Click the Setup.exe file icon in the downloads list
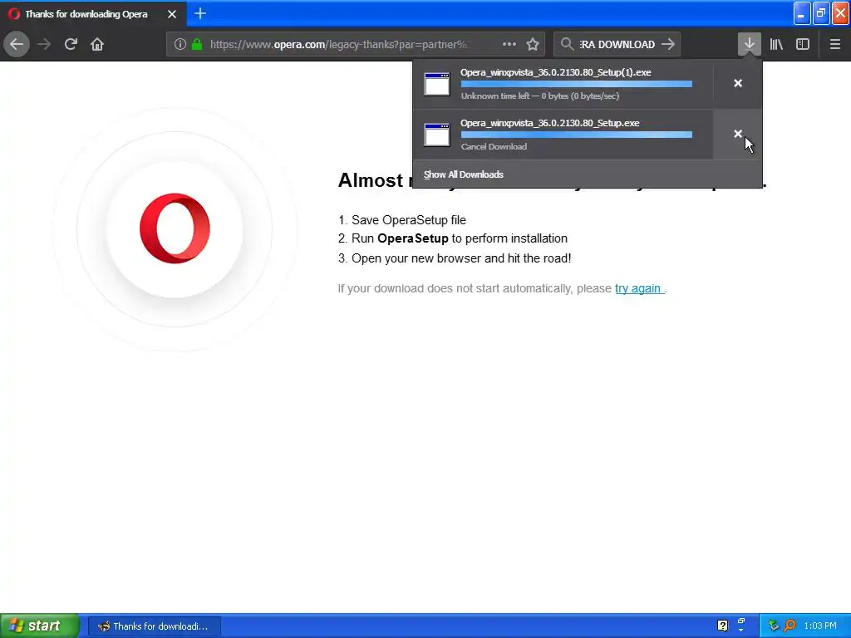The height and width of the screenshot is (638, 851). pos(437,135)
